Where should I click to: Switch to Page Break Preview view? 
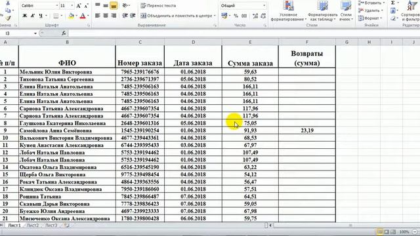click(x=393, y=231)
